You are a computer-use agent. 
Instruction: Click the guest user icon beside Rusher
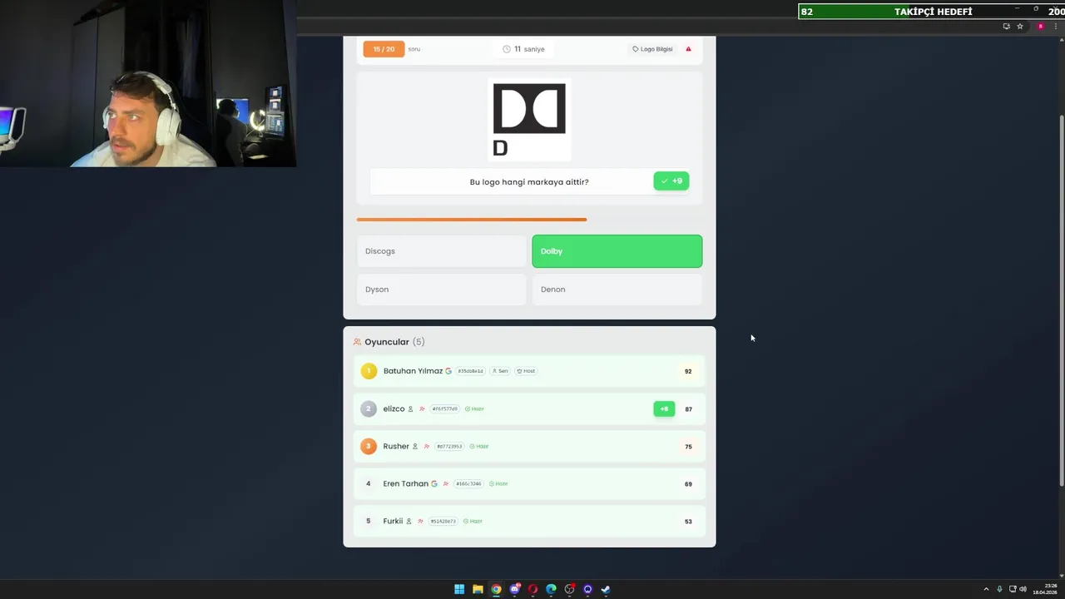tap(415, 446)
